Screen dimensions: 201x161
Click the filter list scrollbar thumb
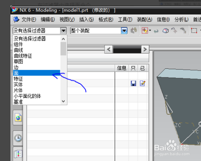click(64, 49)
